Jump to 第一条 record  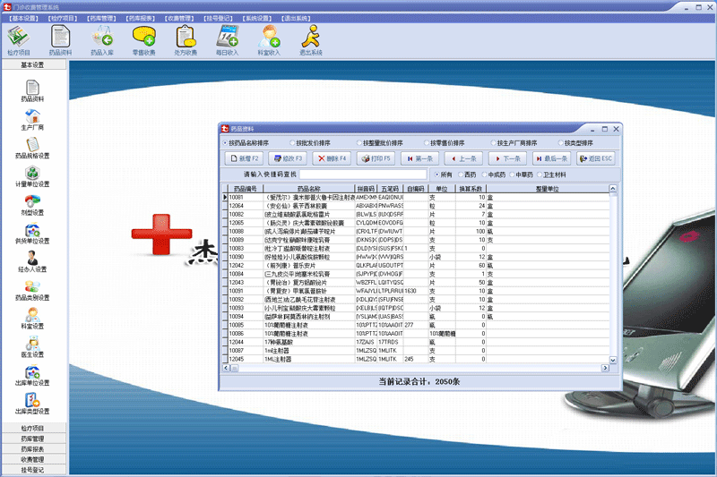pyautogui.click(x=419, y=158)
